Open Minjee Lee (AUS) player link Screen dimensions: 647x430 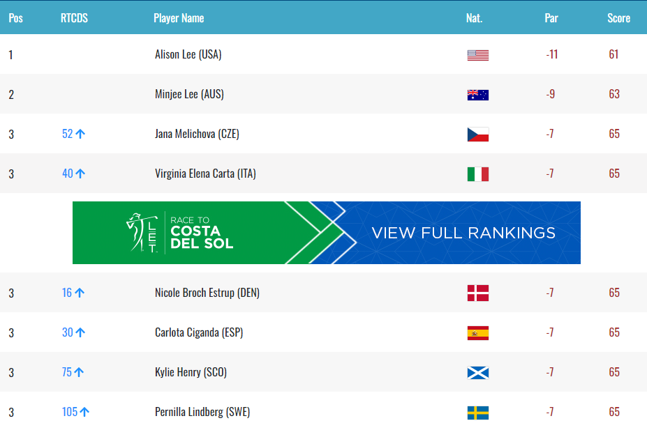[x=189, y=94]
